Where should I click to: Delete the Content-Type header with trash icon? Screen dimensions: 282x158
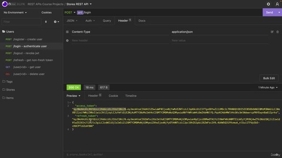[x=278, y=32]
